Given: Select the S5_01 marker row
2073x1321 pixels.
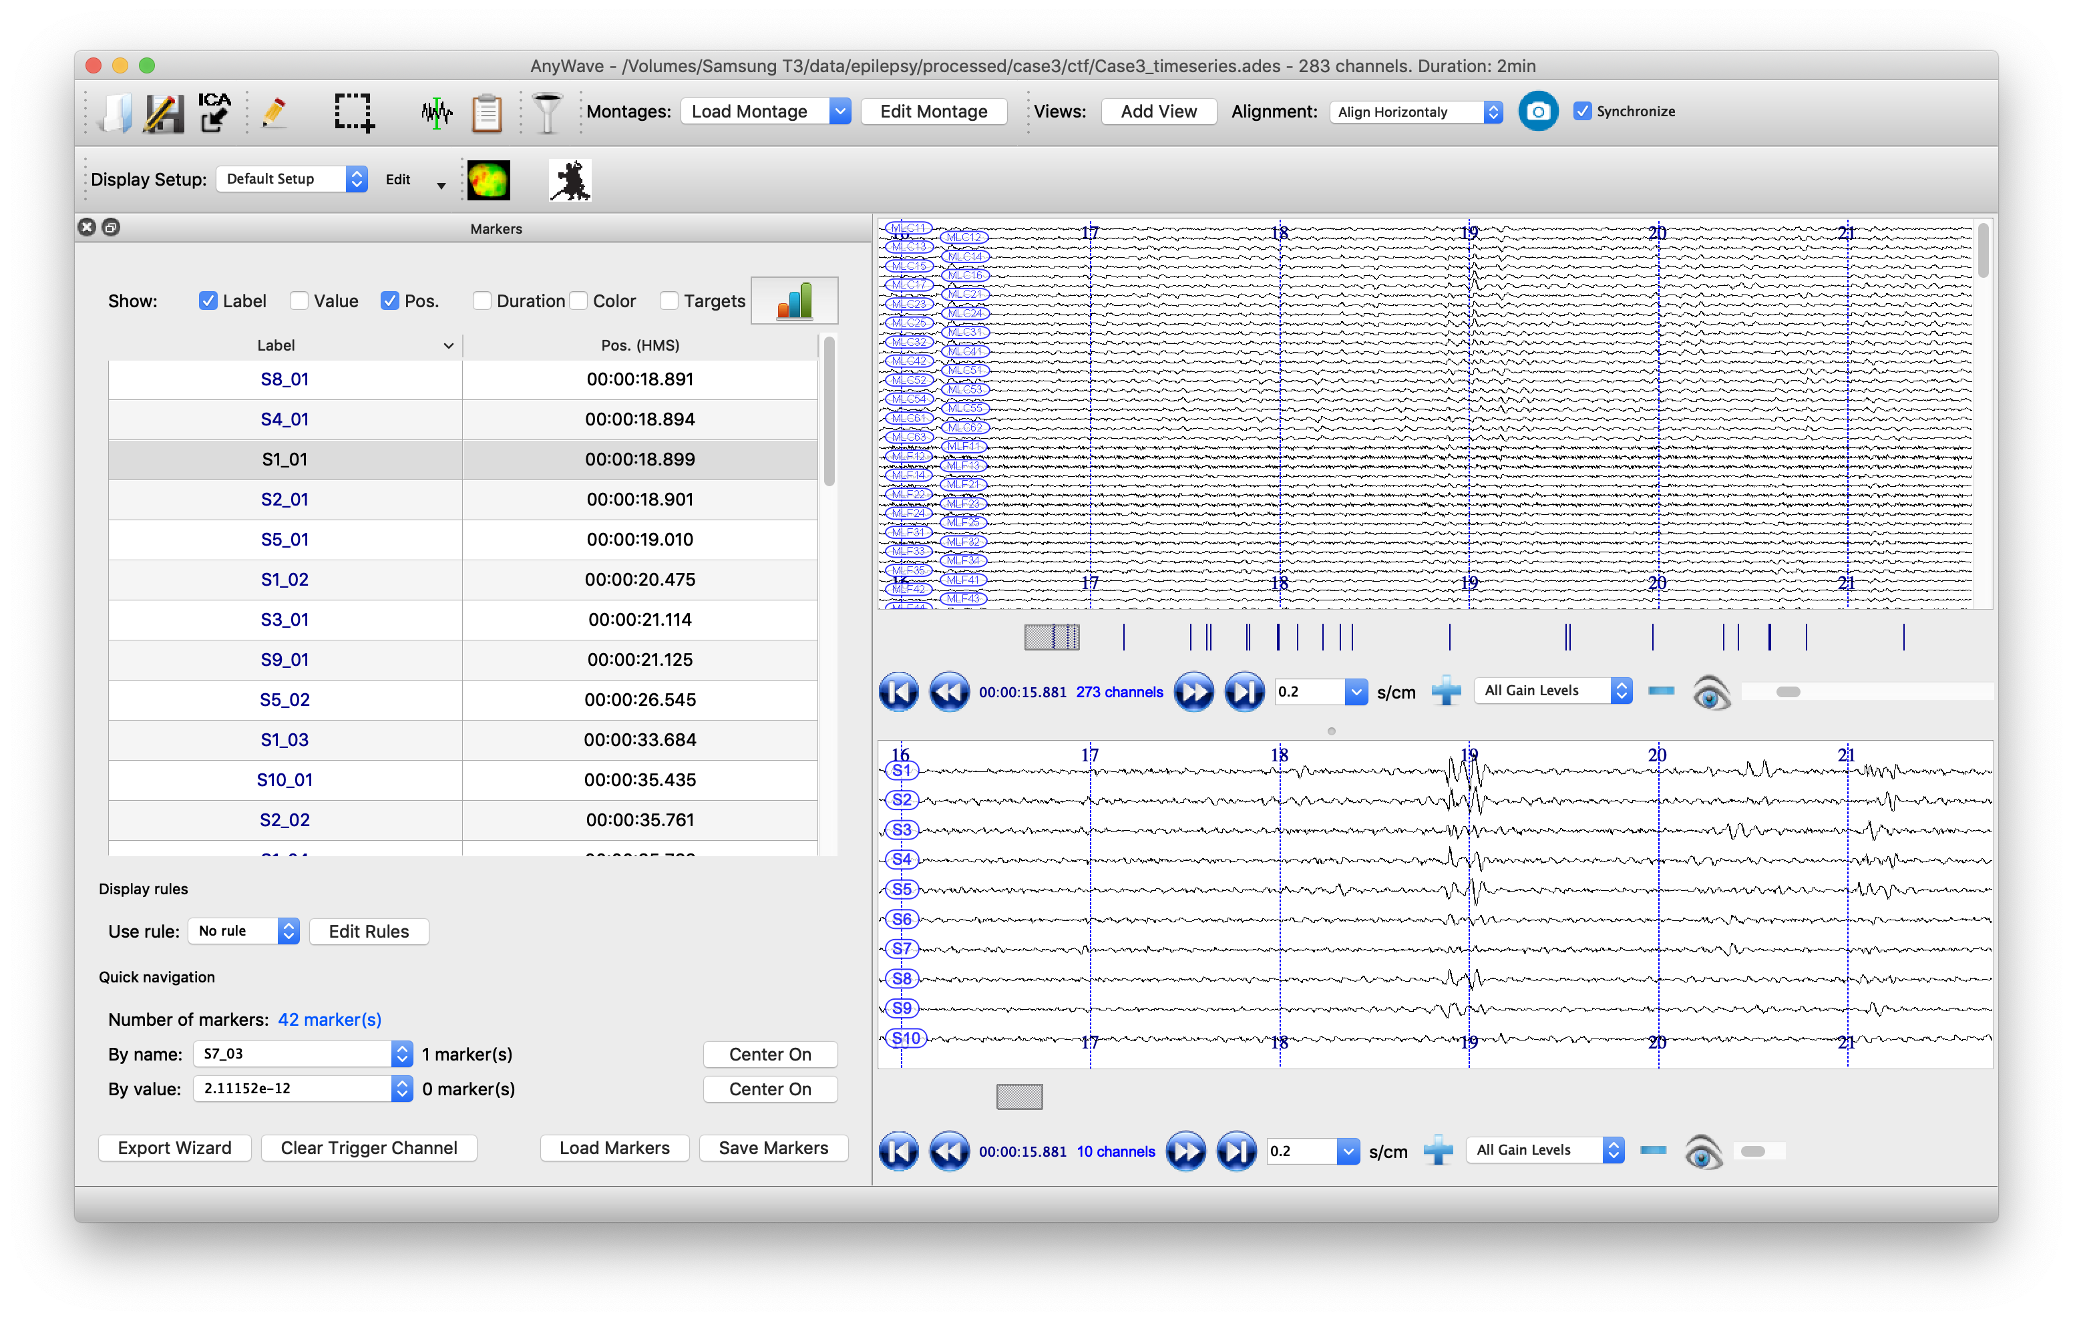Looking at the screenshot, I should [284, 539].
